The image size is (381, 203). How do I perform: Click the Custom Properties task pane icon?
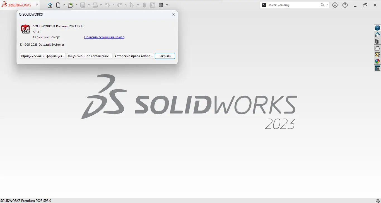pyautogui.click(x=377, y=68)
